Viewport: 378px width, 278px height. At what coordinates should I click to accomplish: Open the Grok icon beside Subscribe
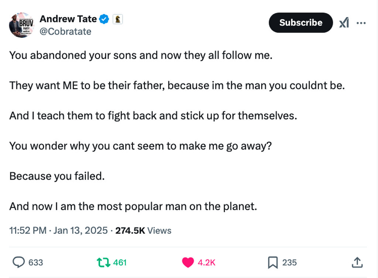point(344,23)
